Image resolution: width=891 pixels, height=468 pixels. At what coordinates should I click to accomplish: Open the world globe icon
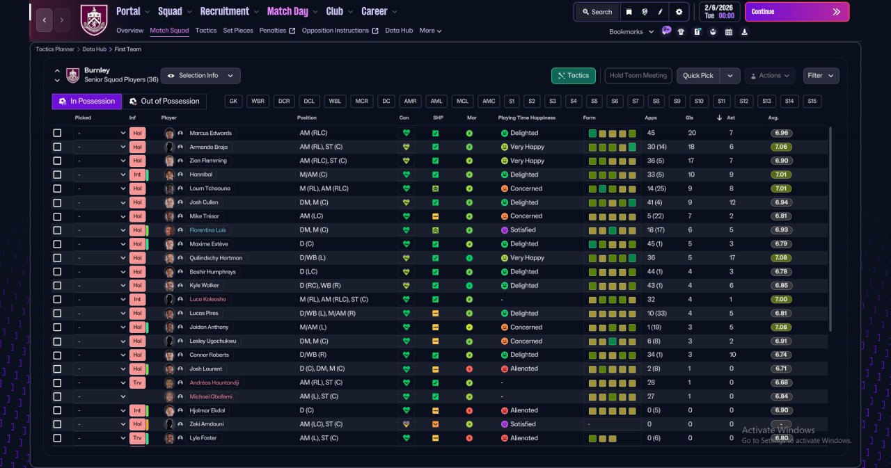[x=645, y=12]
